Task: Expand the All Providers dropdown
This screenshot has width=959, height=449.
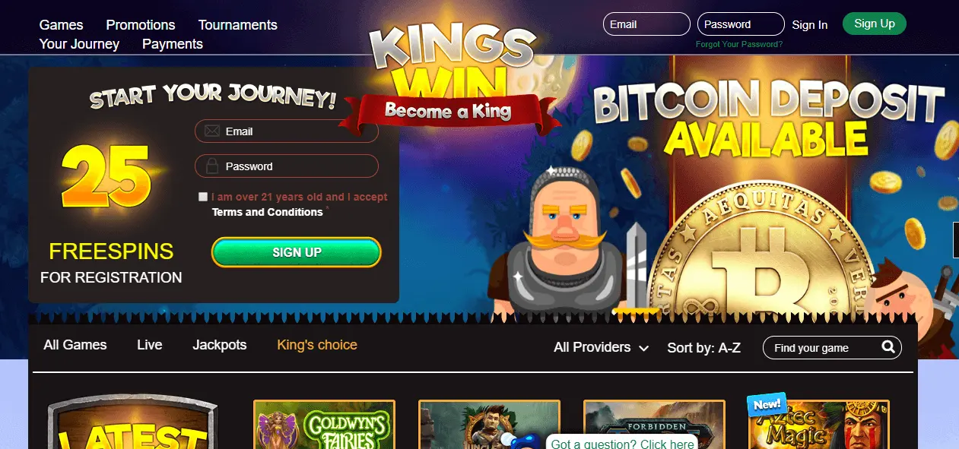Action: point(601,347)
